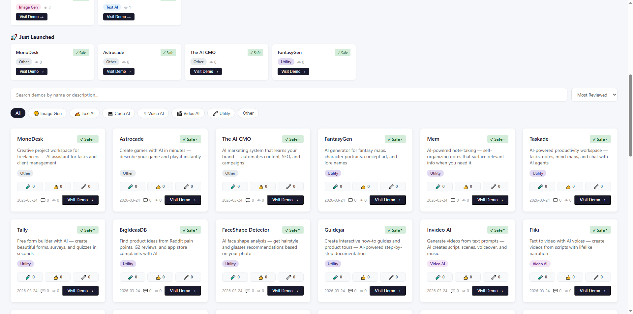
Task: Click the thumbs-up icon on the Guidejar card
Action: click(363, 277)
